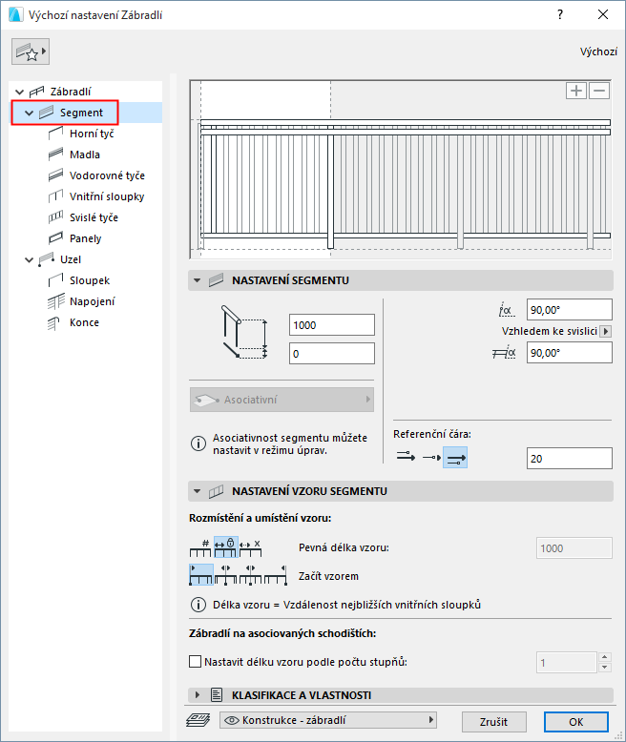Select Konce tree item

click(84, 322)
